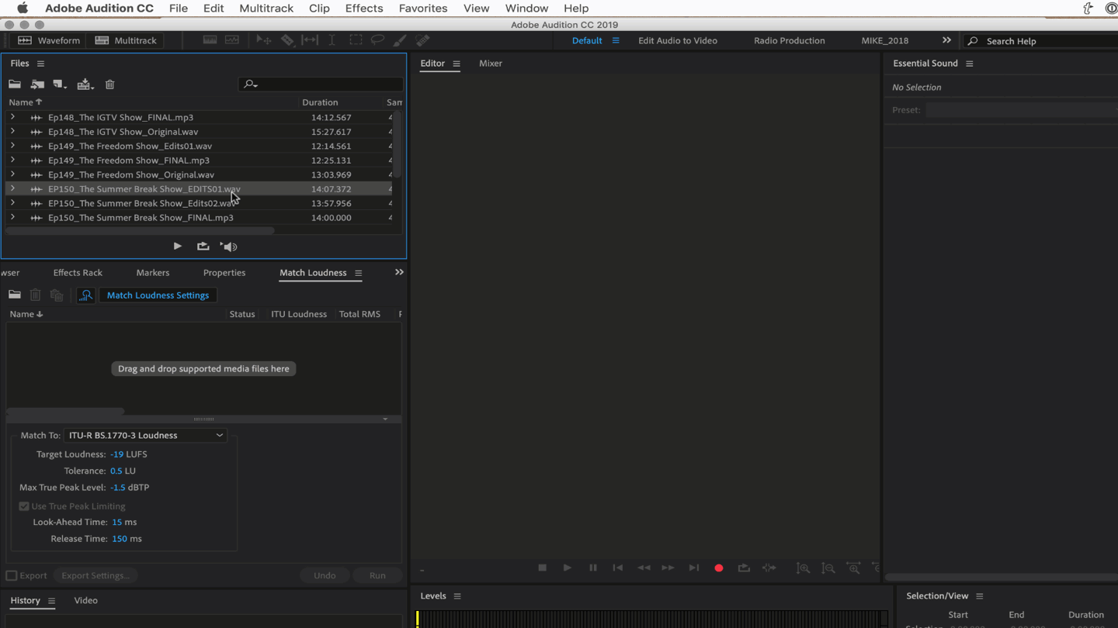Click the Export Settings button

pyautogui.click(x=95, y=576)
